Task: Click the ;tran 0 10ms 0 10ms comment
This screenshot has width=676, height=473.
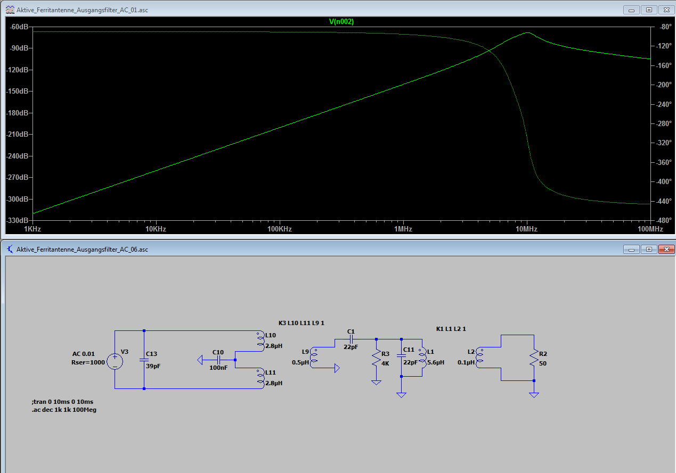Action: [x=63, y=401]
